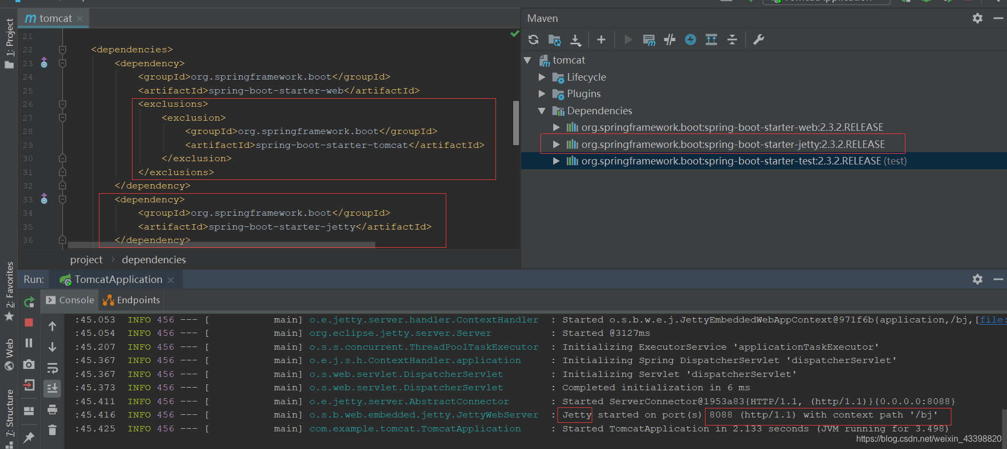The height and width of the screenshot is (449, 1007).
Task: Open the Web tool window
Action: pos(9,355)
